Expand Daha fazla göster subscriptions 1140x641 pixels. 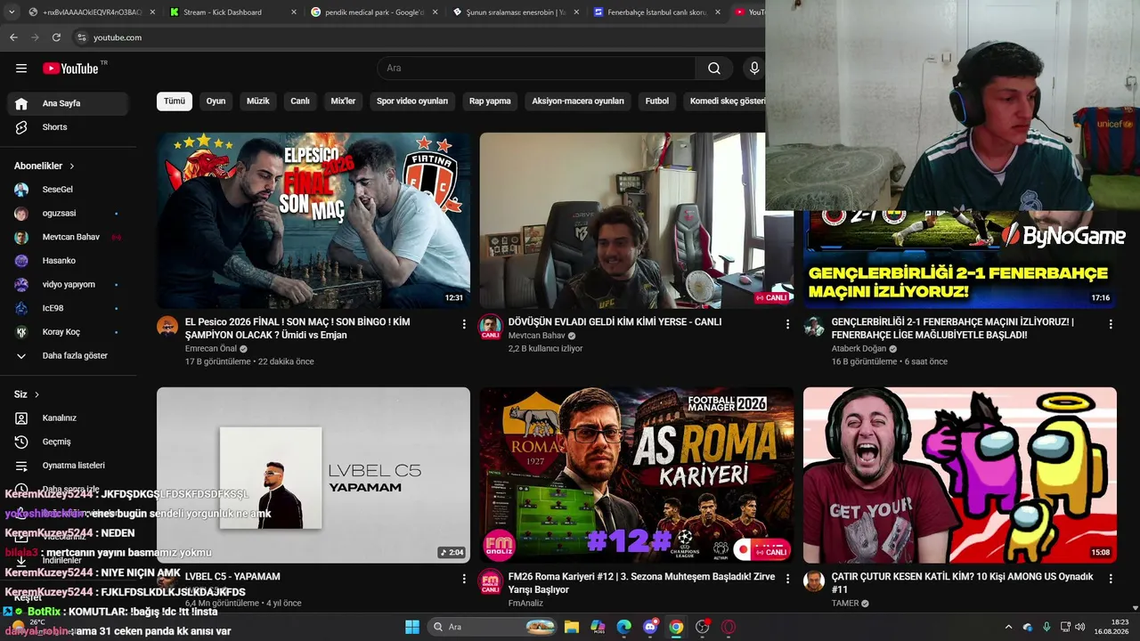68,356
